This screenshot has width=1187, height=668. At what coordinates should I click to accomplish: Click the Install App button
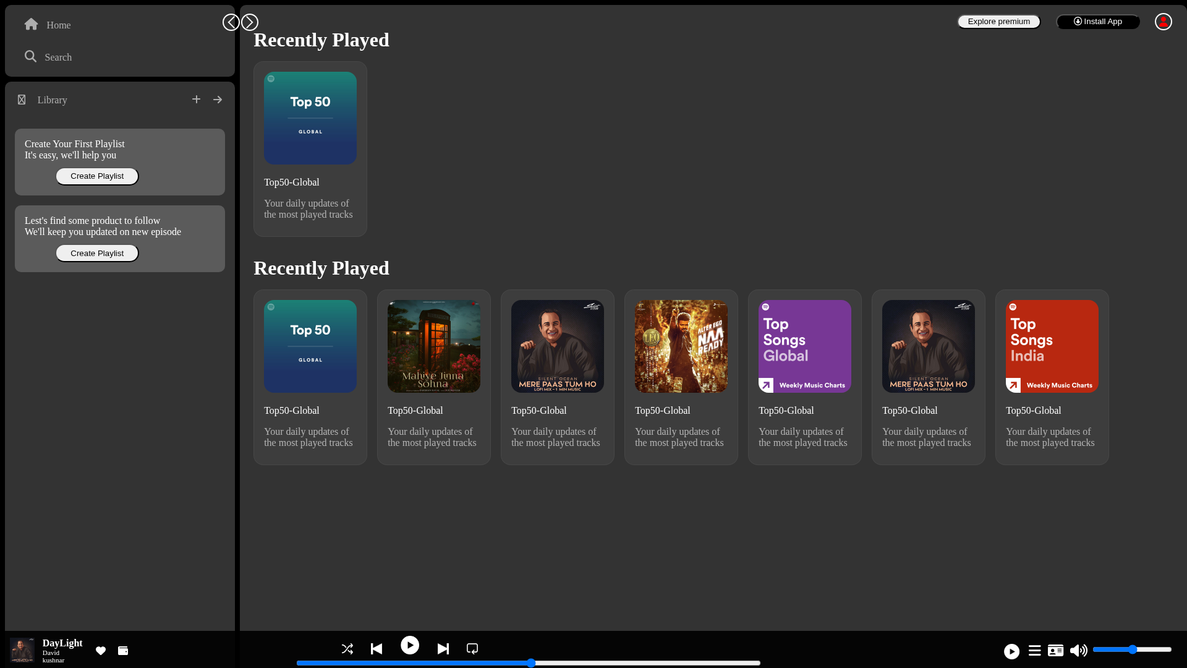coord(1098,22)
